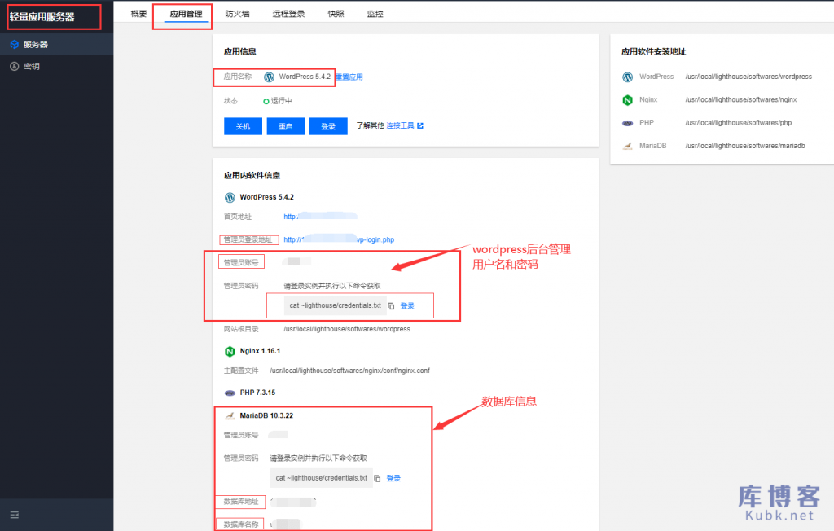834x531 pixels.
Task: Select the 远程登录 tab
Action: click(288, 14)
